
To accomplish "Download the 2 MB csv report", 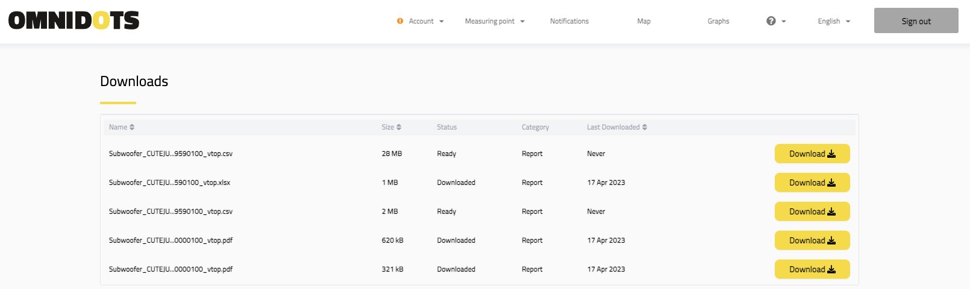I will [812, 211].
